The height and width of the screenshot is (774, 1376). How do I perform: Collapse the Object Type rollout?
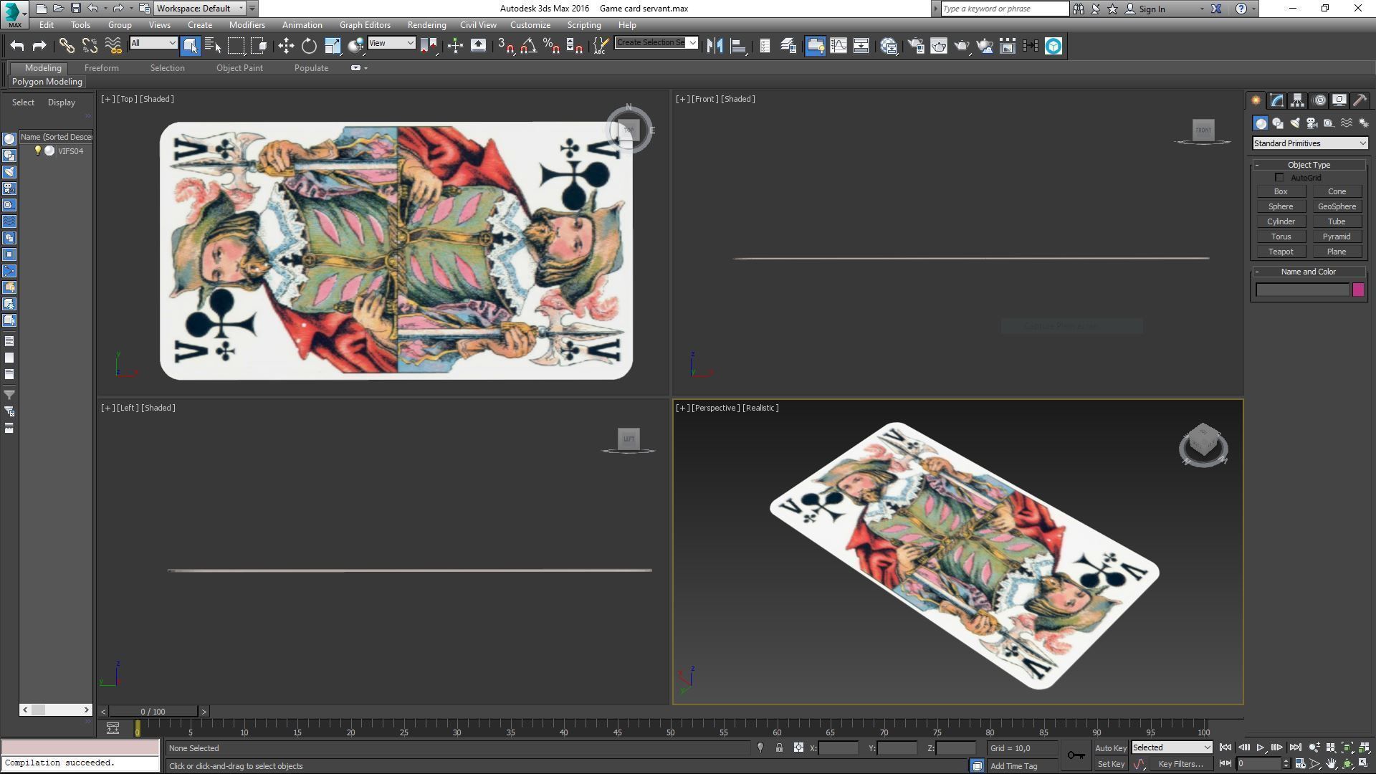(1309, 165)
